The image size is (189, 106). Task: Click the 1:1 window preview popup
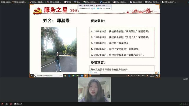point(94,72)
